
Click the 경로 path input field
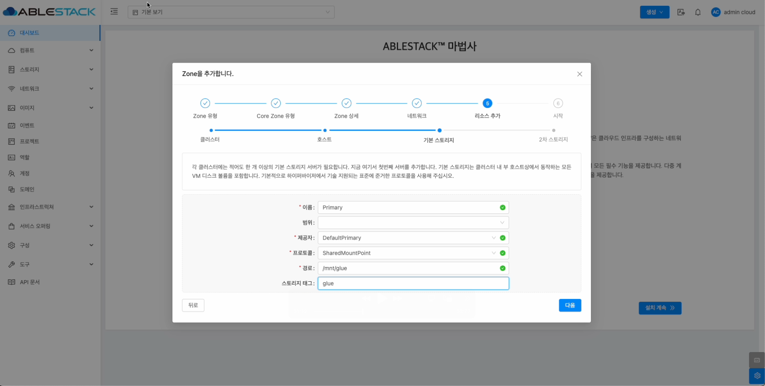409,268
